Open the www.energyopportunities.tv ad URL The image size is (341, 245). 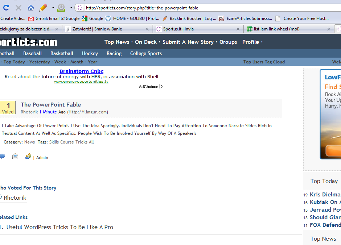81,82
